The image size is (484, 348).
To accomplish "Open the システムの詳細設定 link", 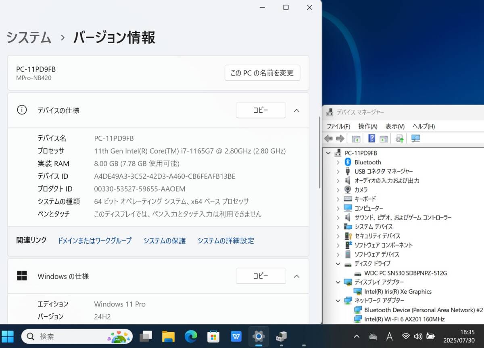I will pos(225,241).
